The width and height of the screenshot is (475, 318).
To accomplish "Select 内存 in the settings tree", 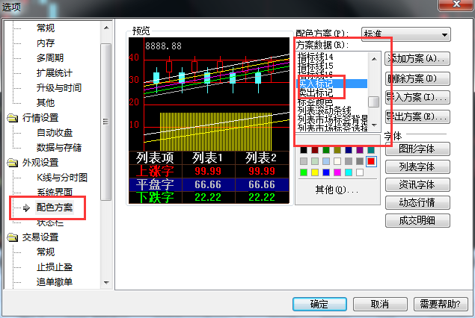I will pos(46,43).
